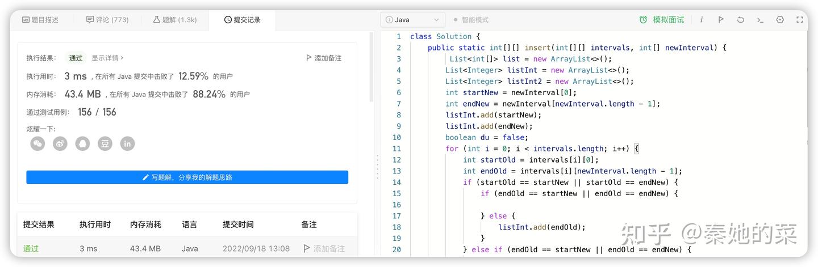
Task: Share result via WeChat icon
Action: [37, 143]
